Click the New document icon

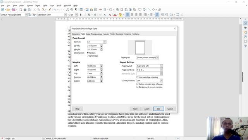coord(2,10)
